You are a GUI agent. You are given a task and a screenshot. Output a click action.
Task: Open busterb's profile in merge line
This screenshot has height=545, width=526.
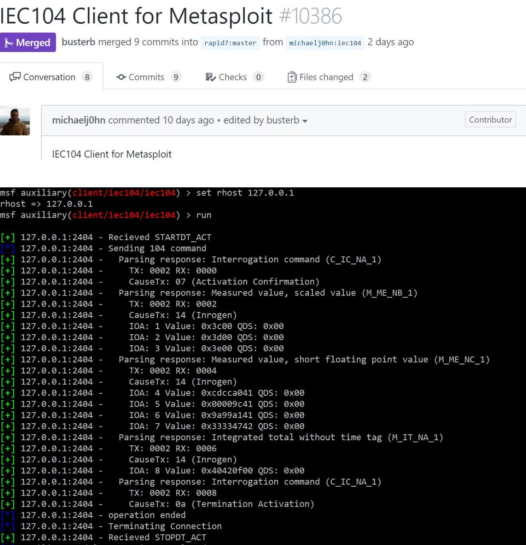click(x=78, y=42)
